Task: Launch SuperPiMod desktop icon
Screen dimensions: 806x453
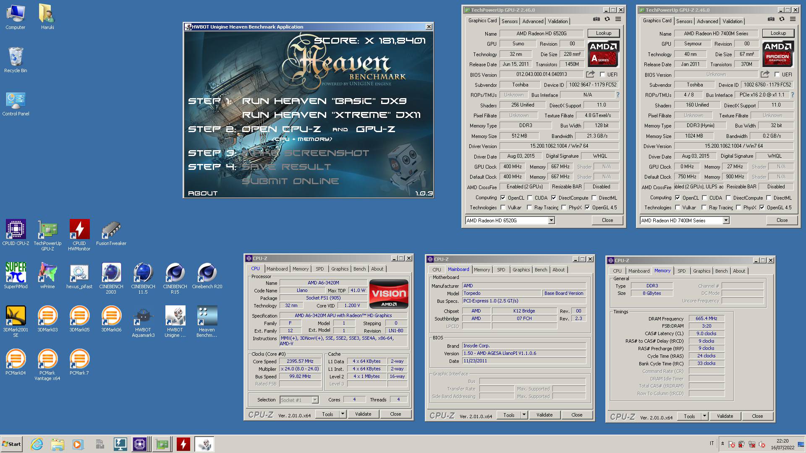Action: [x=16, y=276]
